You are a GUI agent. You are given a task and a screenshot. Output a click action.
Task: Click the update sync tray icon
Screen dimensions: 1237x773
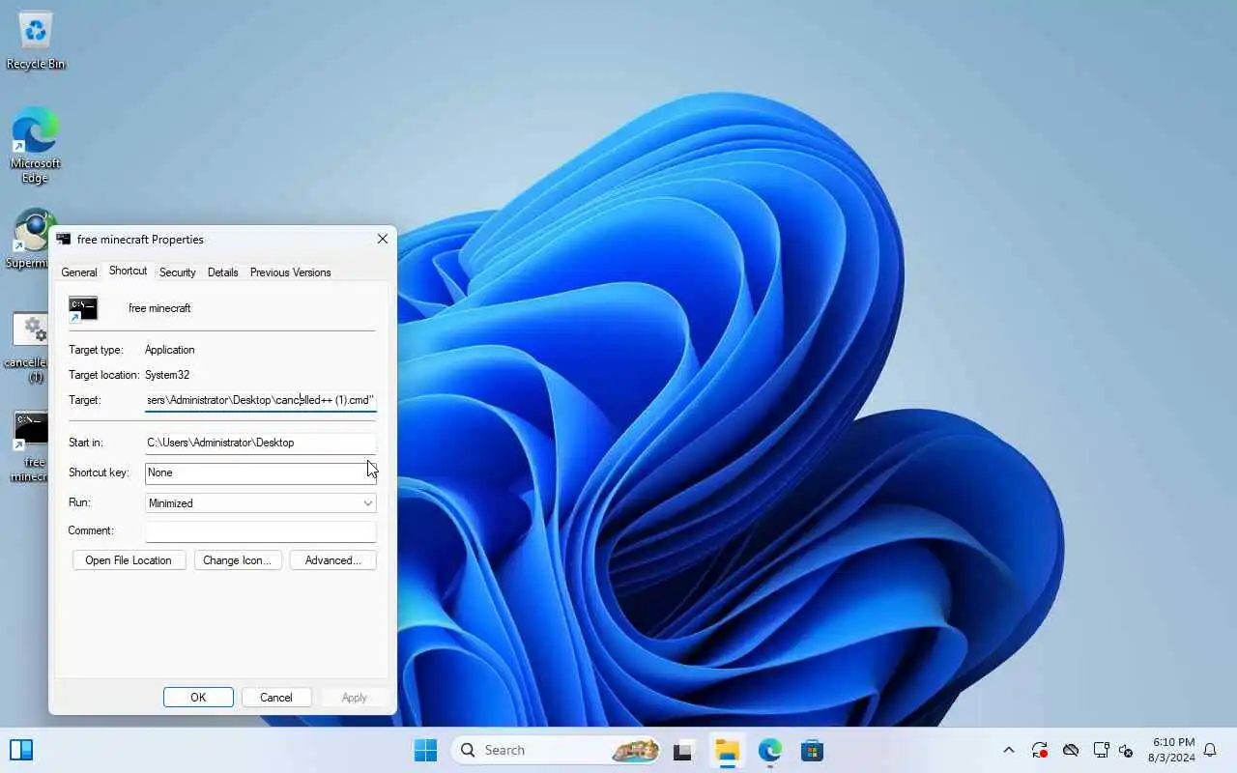point(1040,750)
